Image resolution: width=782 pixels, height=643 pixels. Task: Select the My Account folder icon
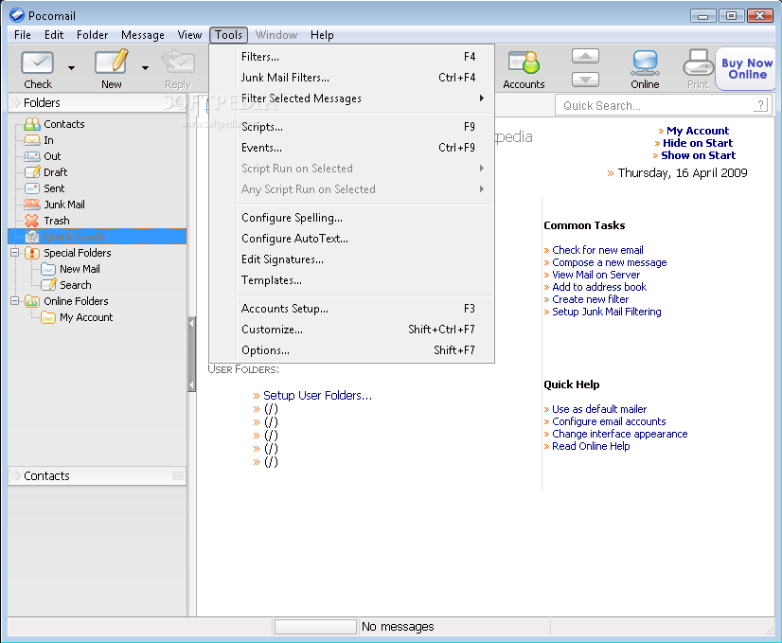(48, 317)
